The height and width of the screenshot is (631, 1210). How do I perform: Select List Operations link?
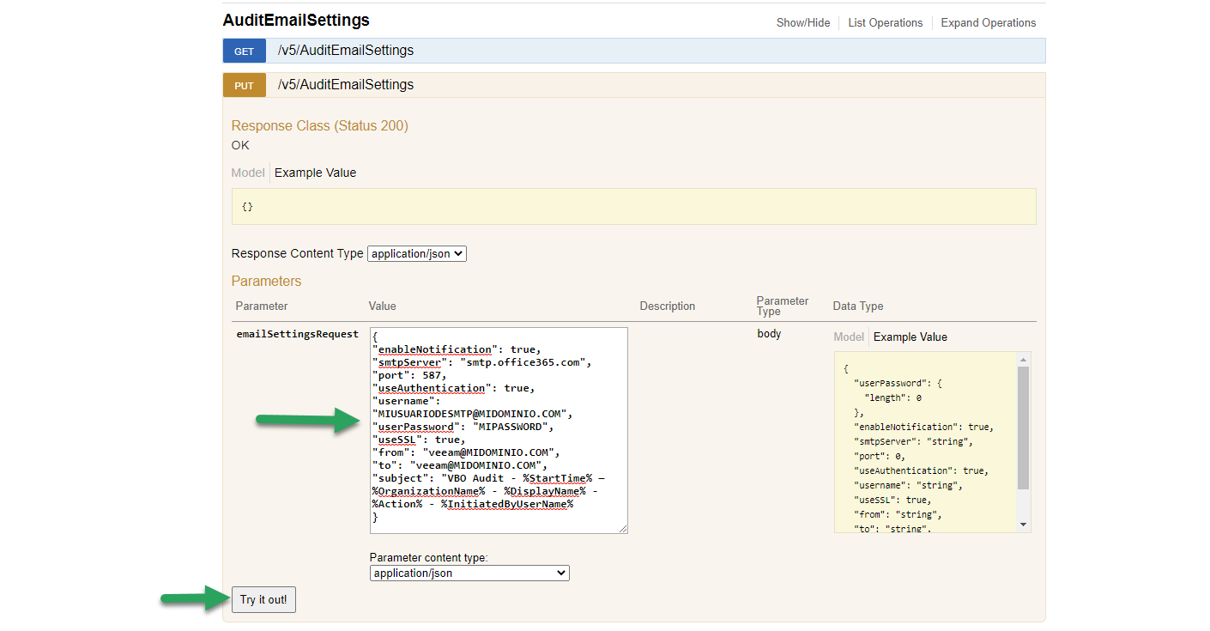(x=886, y=23)
